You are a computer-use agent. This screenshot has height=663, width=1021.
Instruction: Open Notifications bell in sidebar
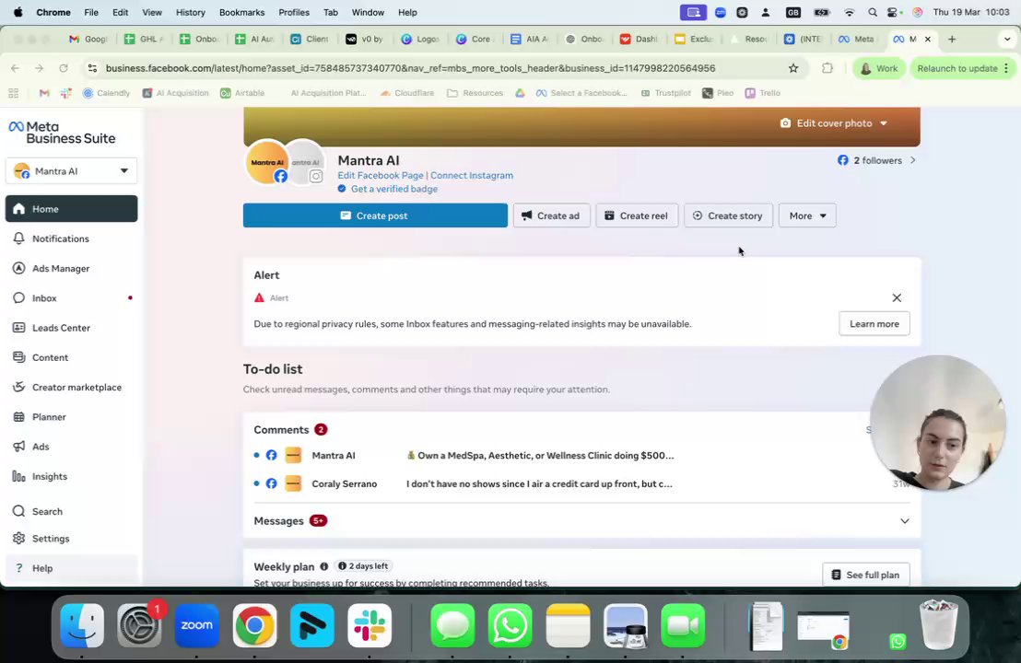[72, 238]
